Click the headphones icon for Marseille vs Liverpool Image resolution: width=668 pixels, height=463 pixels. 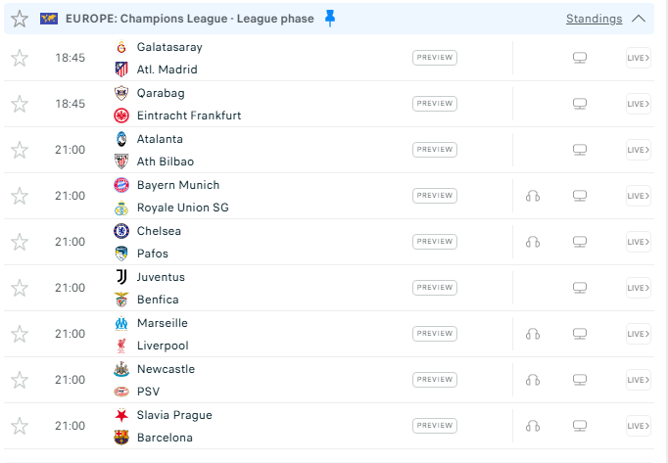pyautogui.click(x=533, y=334)
